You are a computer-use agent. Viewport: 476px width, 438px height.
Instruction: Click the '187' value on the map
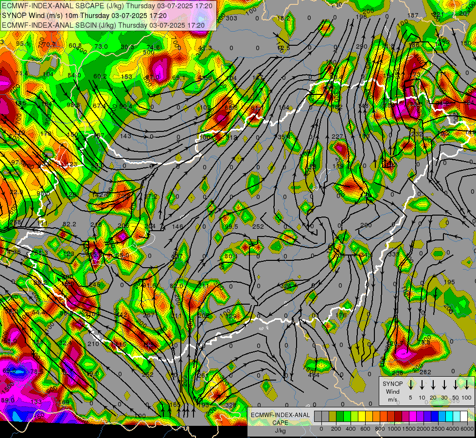(413, 15)
